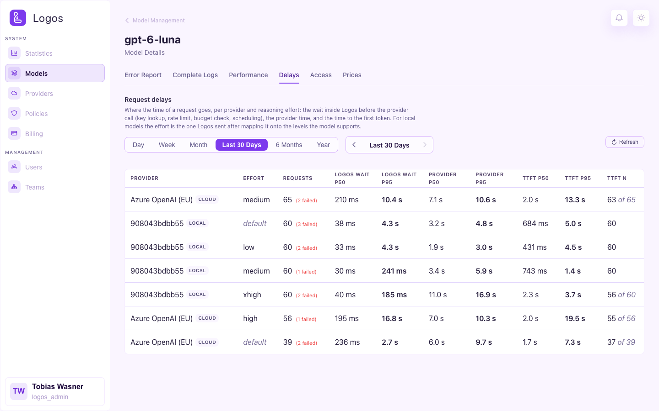Click the Teams hierarchy icon
Screen dimensions: 659x411
pyautogui.click(x=14, y=187)
